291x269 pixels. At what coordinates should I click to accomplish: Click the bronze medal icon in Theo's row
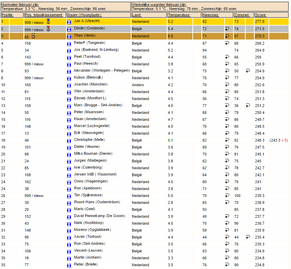[x=34, y=36]
